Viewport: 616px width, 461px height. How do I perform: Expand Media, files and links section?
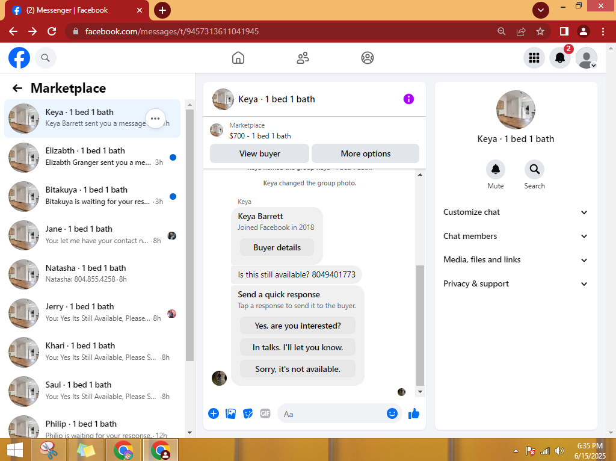[516, 260]
